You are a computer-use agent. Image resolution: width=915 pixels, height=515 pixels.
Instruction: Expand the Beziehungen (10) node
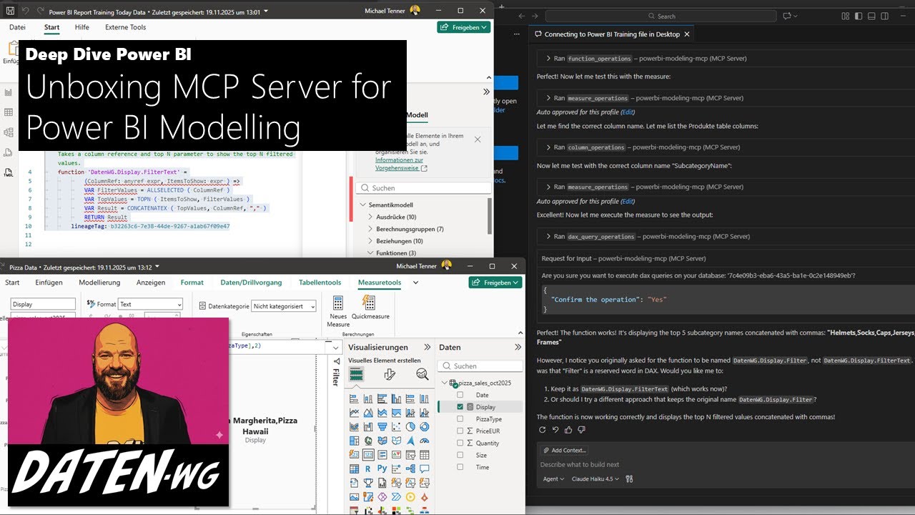371,241
